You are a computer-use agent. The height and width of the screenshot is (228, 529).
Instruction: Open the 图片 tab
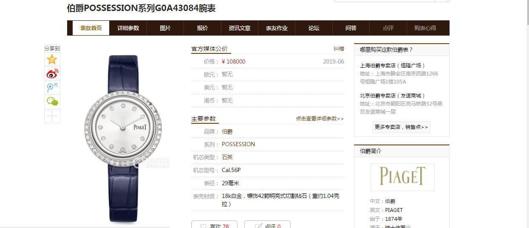pyautogui.click(x=165, y=28)
